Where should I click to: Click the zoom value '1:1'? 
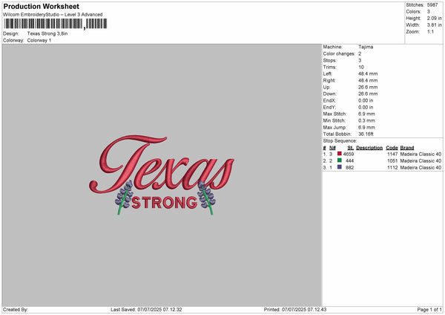[430, 31]
